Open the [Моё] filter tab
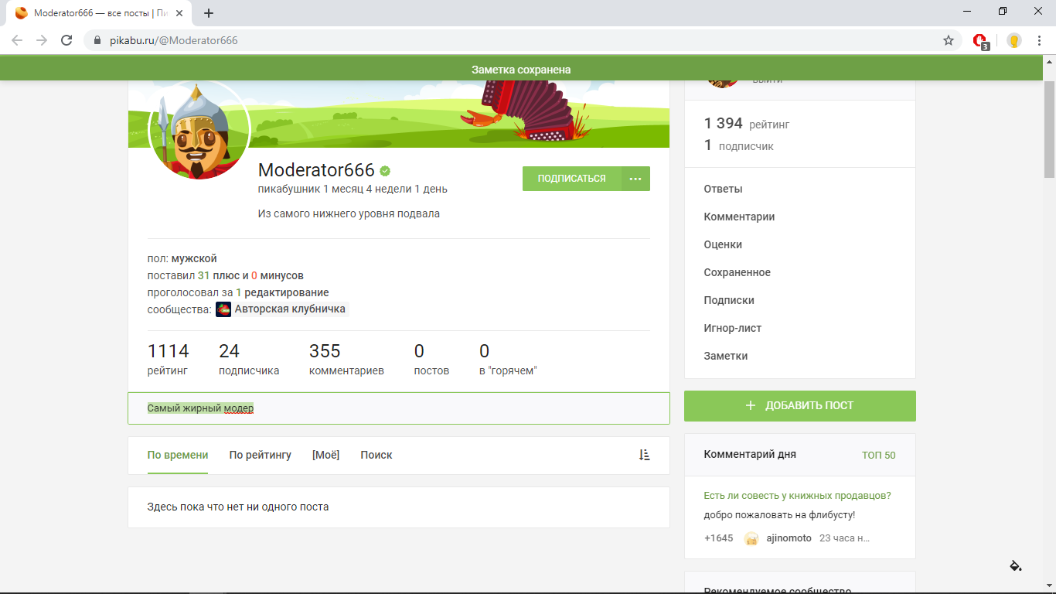 pos(325,455)
